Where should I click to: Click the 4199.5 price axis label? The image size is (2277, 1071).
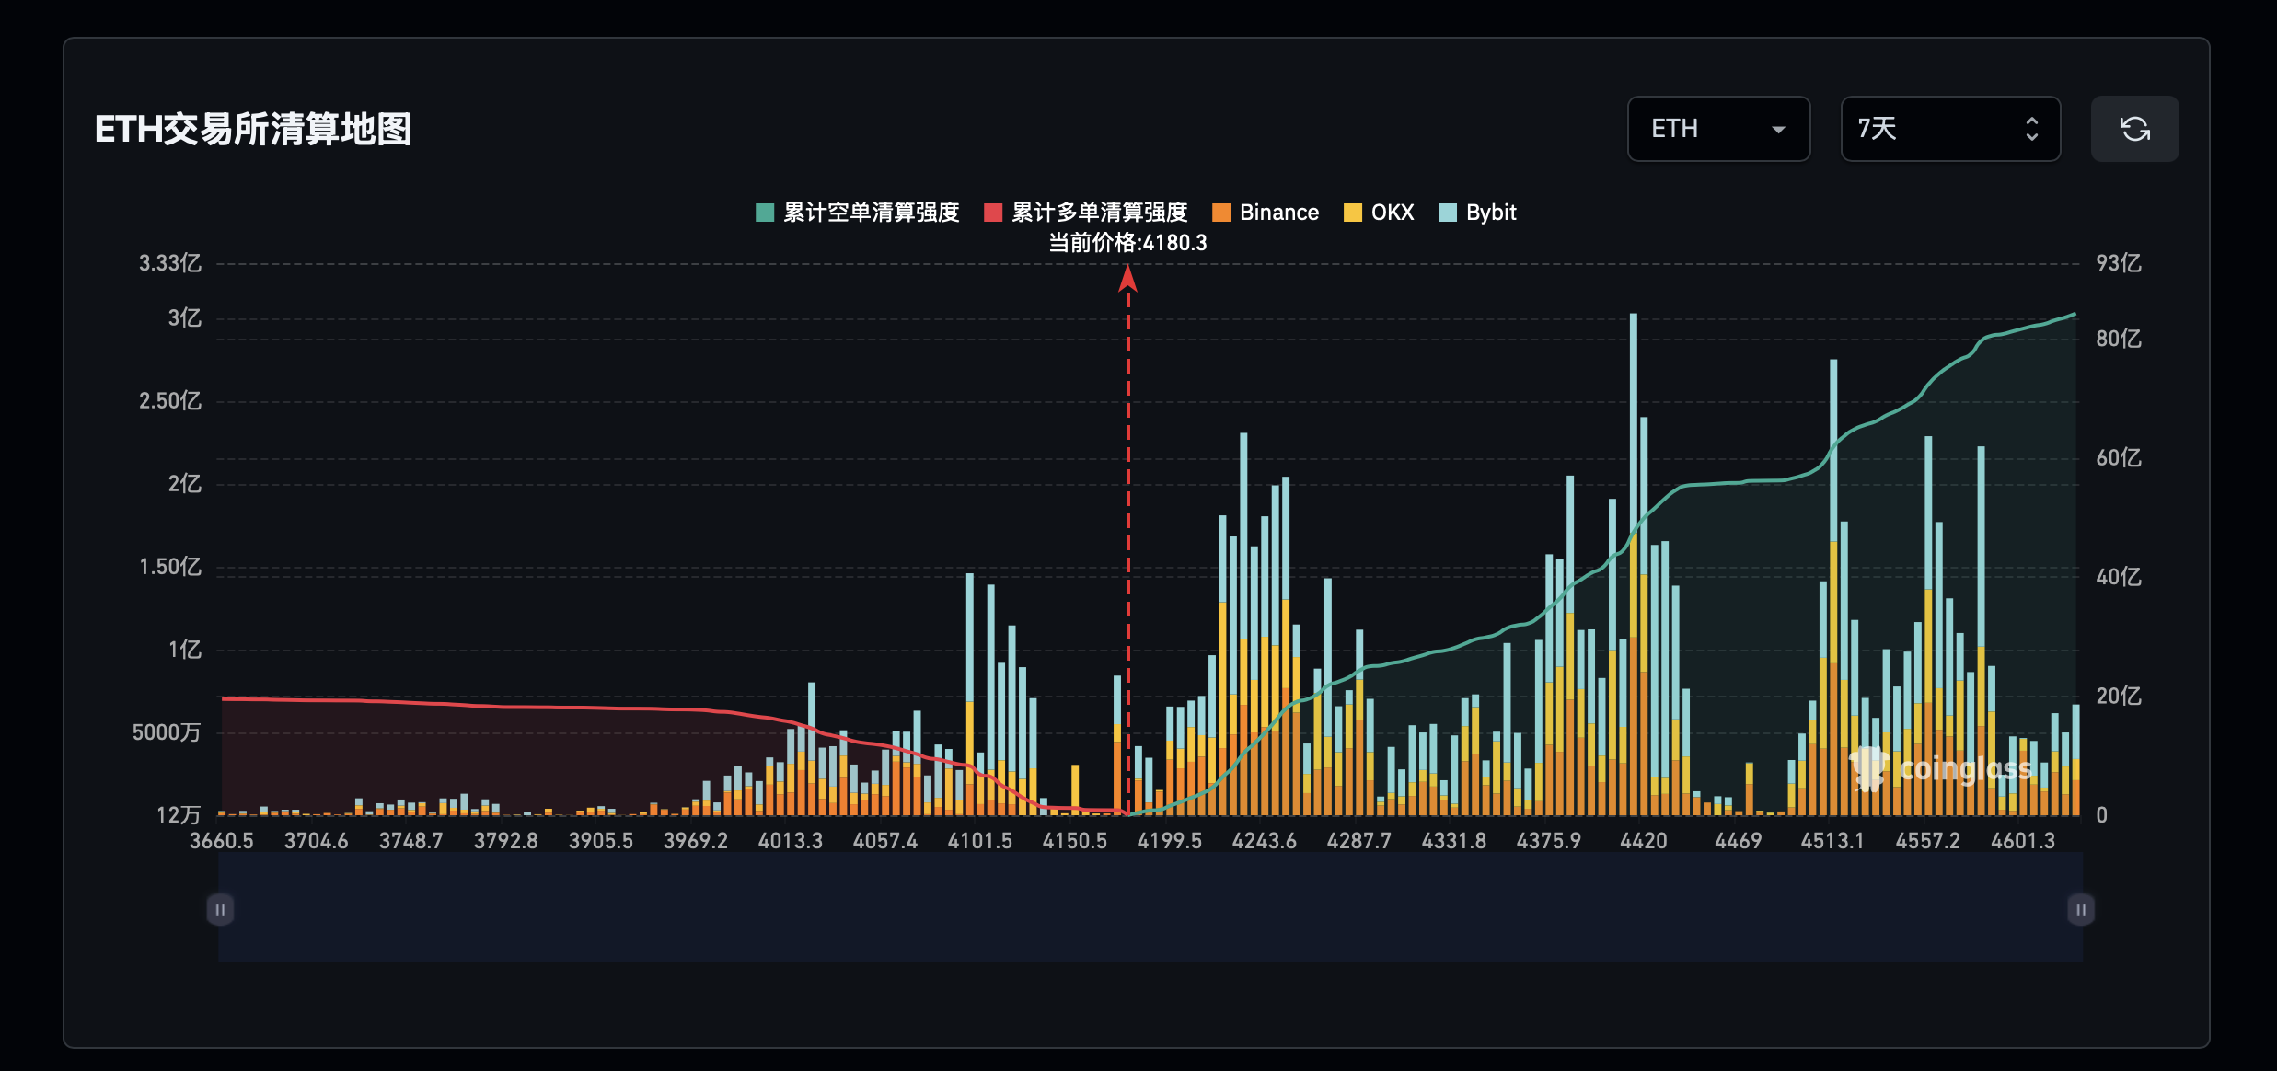click(x=1169, y=841)
